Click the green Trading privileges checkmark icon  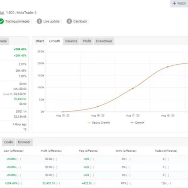coord(1,21)
